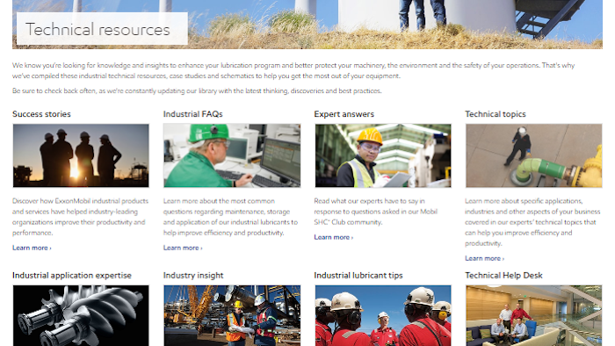Open the Expert answers thumbnail image
The height and width of the screenshot is (346, 615).
point(383,155)
